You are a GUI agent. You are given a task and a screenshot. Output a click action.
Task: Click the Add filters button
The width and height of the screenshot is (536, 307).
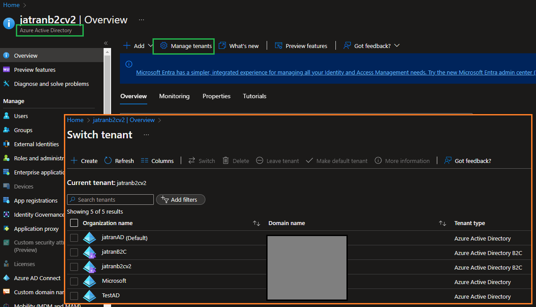coord(181,200)
